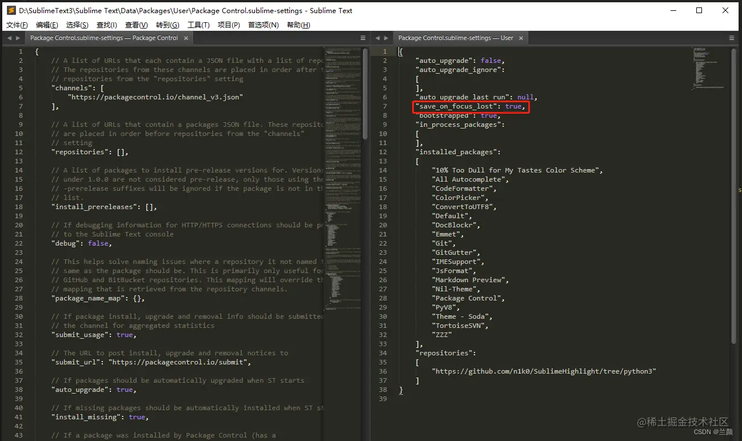
Task: Click "Markdown Preview" package entry
Action: coord(470,280)
